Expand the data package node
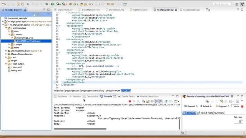The height and width of the screenshot is (138, 246). point(9,31)
